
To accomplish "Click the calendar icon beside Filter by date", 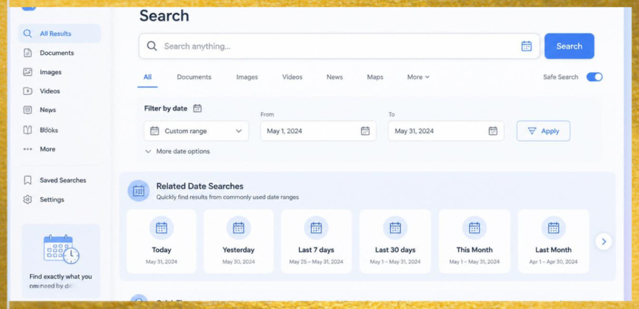I will click(197, 108).
